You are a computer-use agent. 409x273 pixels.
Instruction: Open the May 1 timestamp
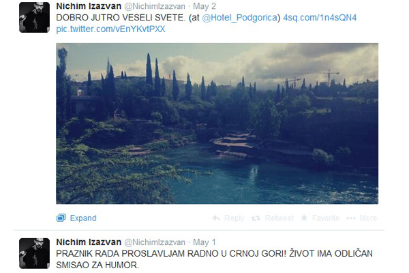pyautogui.click(x=204, y=242)
